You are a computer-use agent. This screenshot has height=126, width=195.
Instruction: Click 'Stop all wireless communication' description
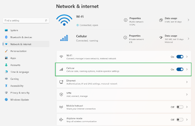(x=82, y=121)
